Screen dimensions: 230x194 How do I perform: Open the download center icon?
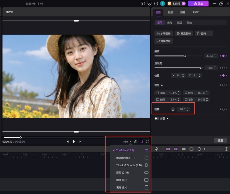156,3
